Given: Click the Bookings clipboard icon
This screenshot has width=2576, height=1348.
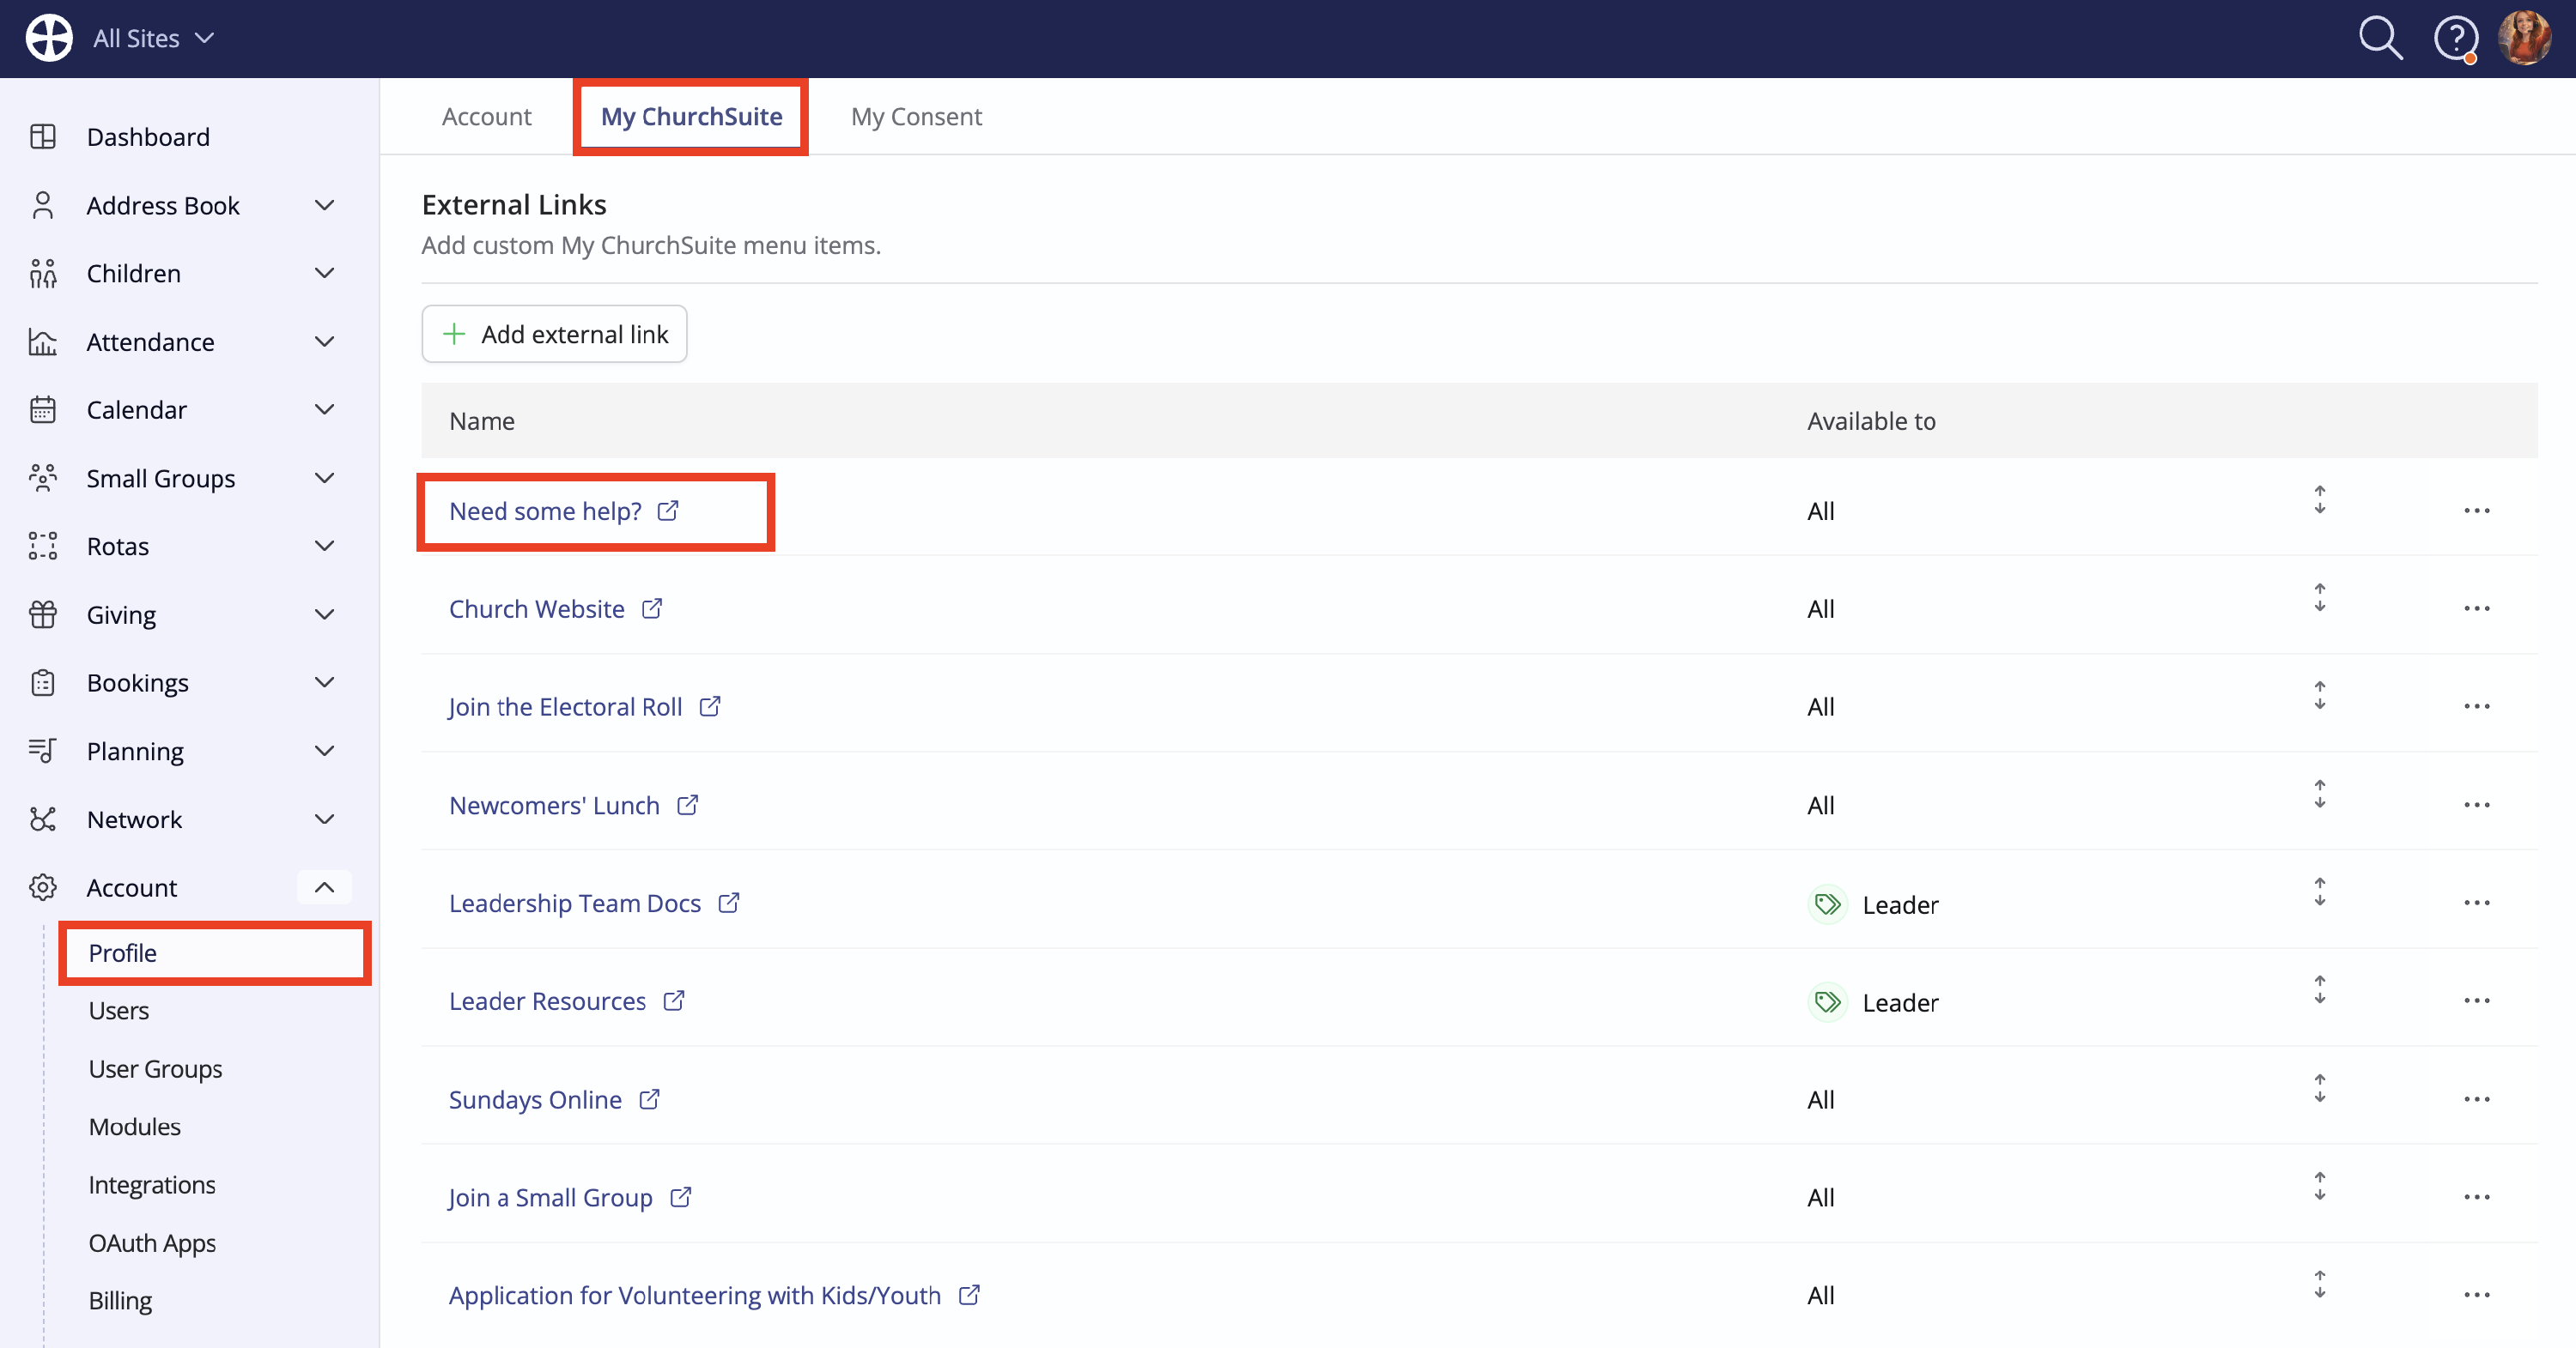Looking at the screenshot, I should tap(43, 682).
